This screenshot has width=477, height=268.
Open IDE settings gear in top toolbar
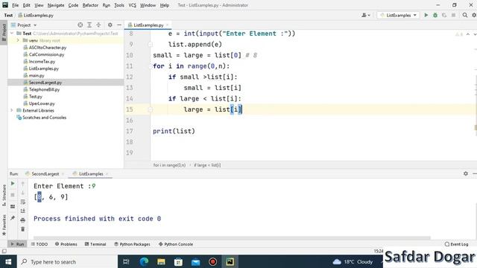[474, 15]
